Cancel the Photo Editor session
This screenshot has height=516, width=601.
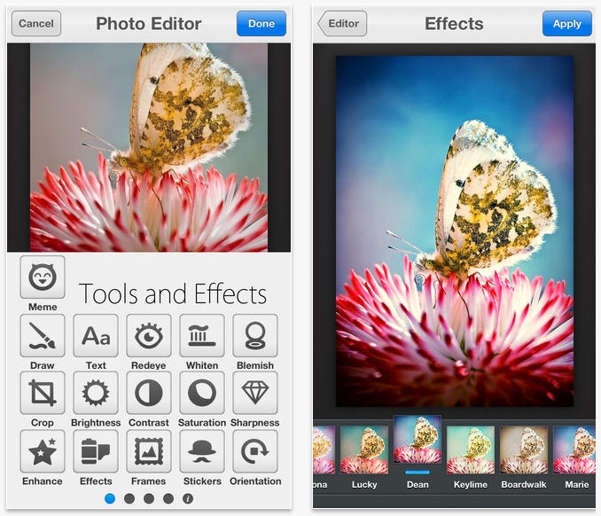click(36, 24)
